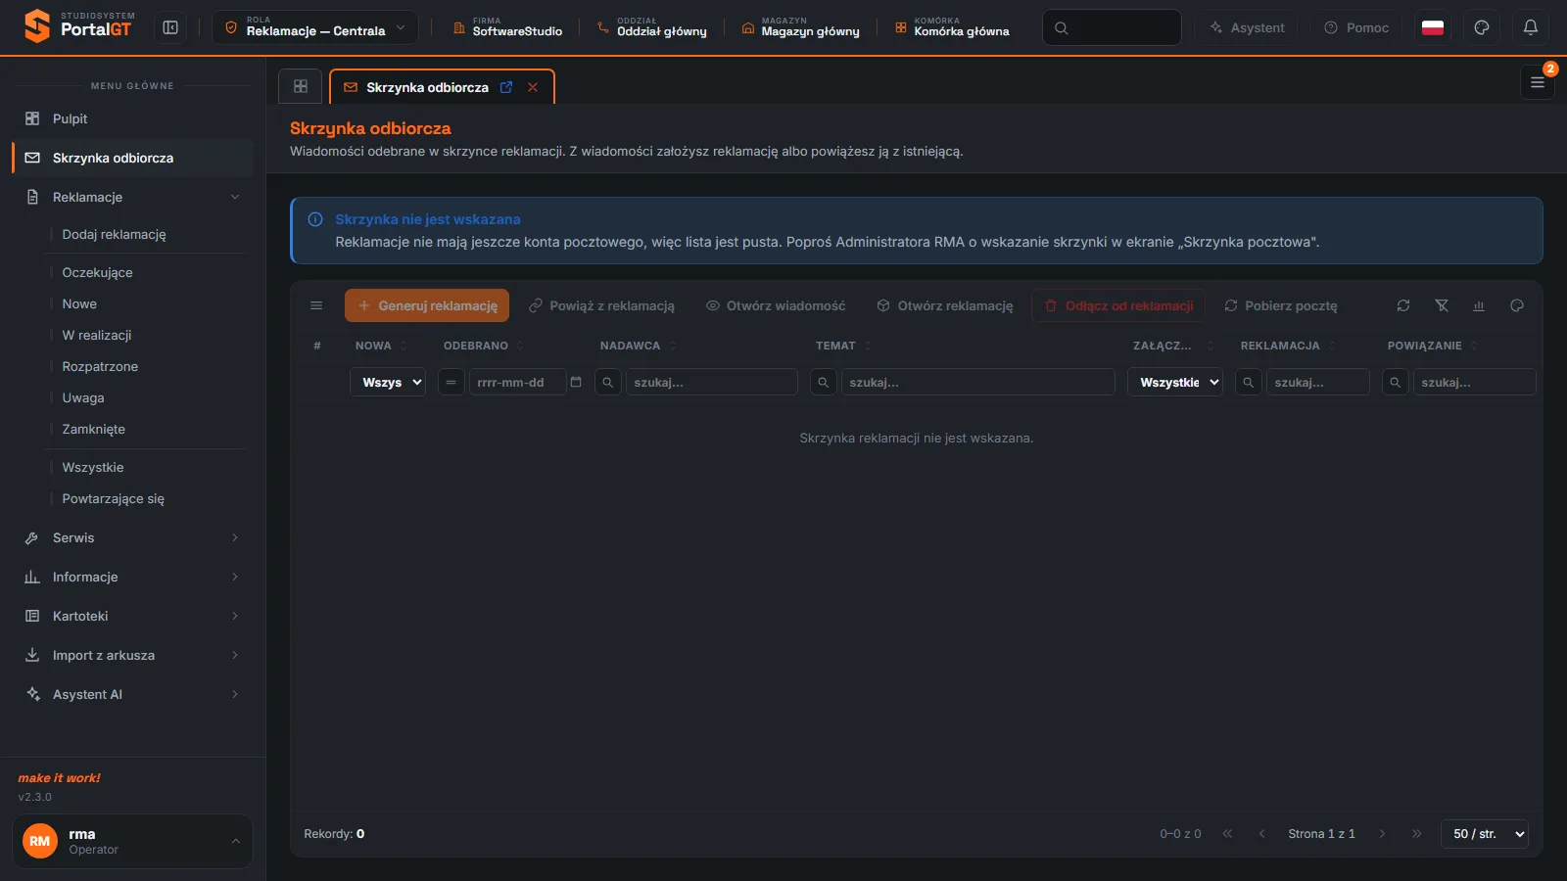Close the Skrzynka odbiorcza tab
The image size is (1567, 881).
(533, 87)
